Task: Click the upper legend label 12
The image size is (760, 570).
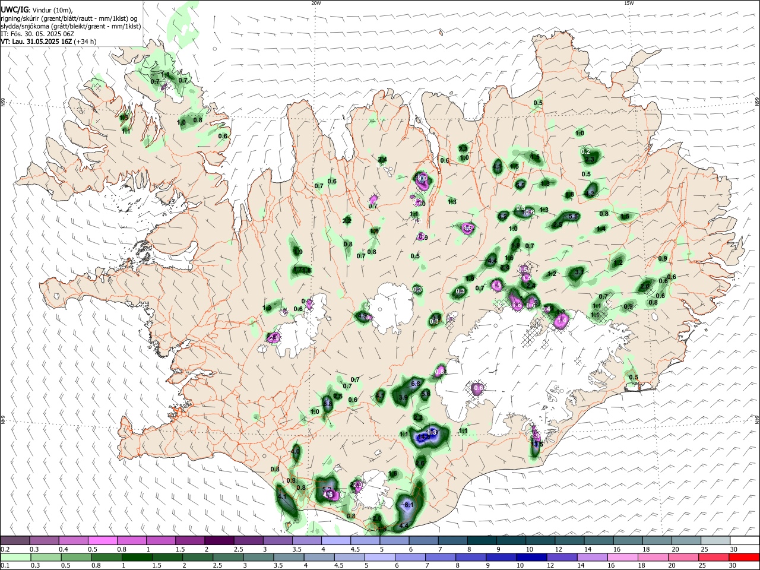Action: [558, 549]
